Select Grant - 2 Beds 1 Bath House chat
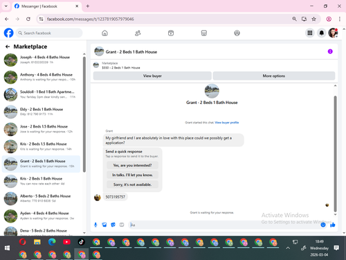The height and width of the screenshot is (260, 346). (x=41, y=164)
